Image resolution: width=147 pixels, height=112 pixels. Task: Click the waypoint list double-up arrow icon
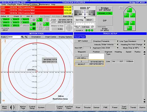pos(145,52)
